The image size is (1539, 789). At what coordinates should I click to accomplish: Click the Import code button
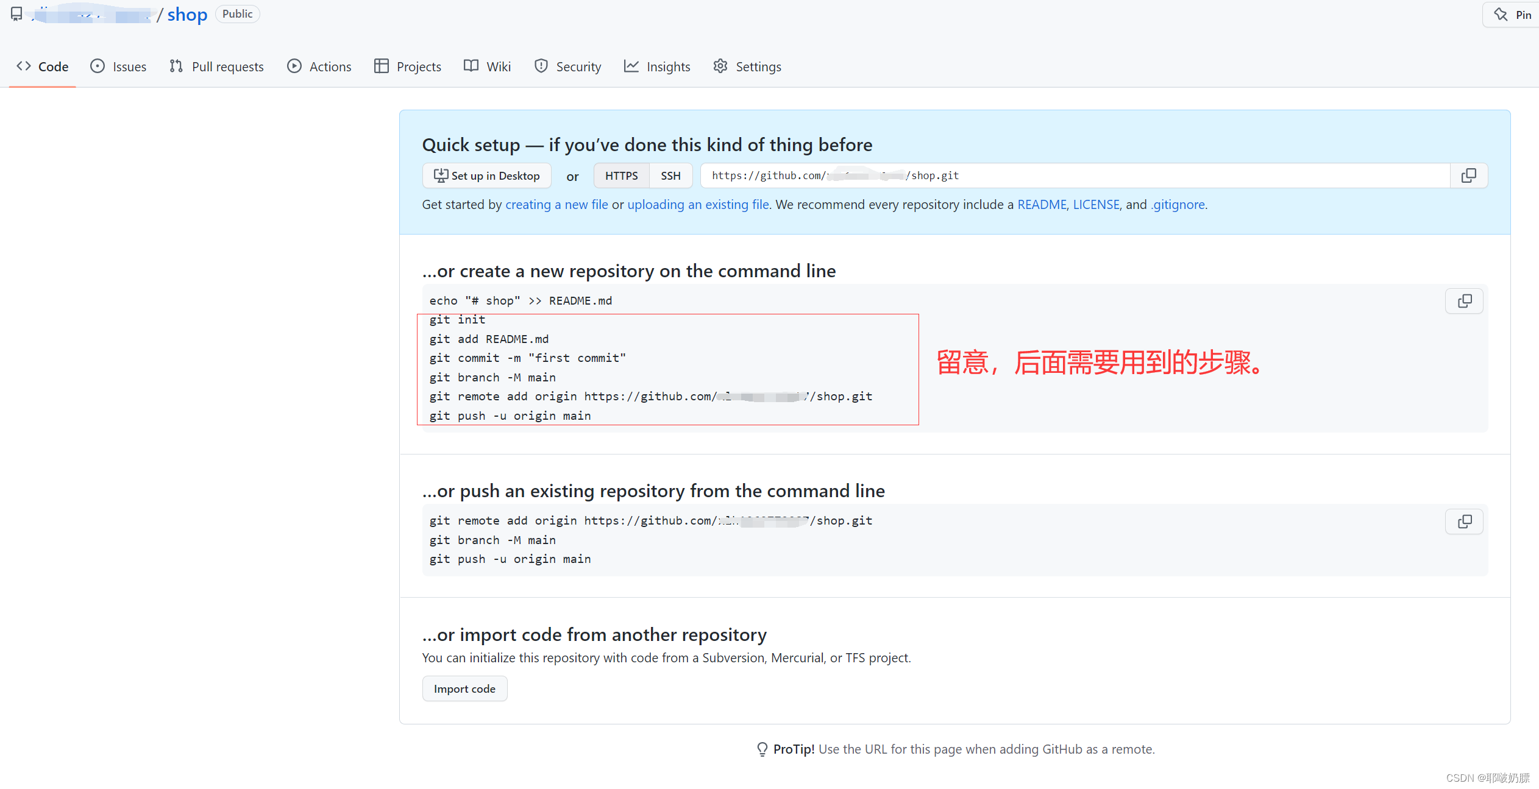click(464, 688)
